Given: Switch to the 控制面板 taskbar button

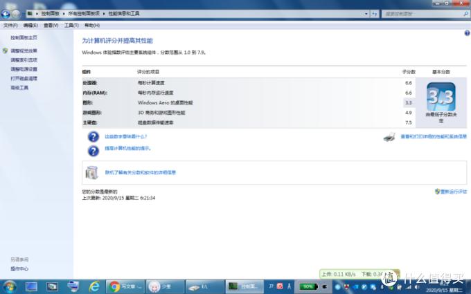Looking at the screenshot, I should click(x=245, y=287).
